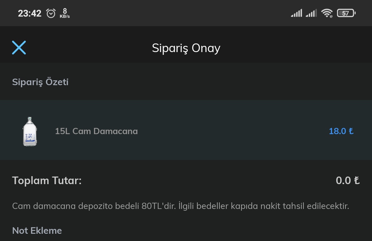This screenshot has height=241, width=372.
Task: Select the 15L Cam Damacana item name
Action: (96, 131)
